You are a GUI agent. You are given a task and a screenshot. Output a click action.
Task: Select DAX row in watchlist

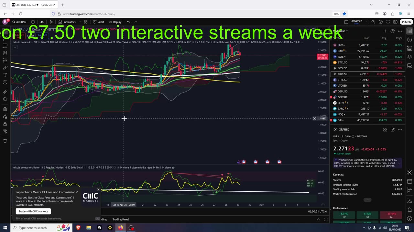click(367, 51)
